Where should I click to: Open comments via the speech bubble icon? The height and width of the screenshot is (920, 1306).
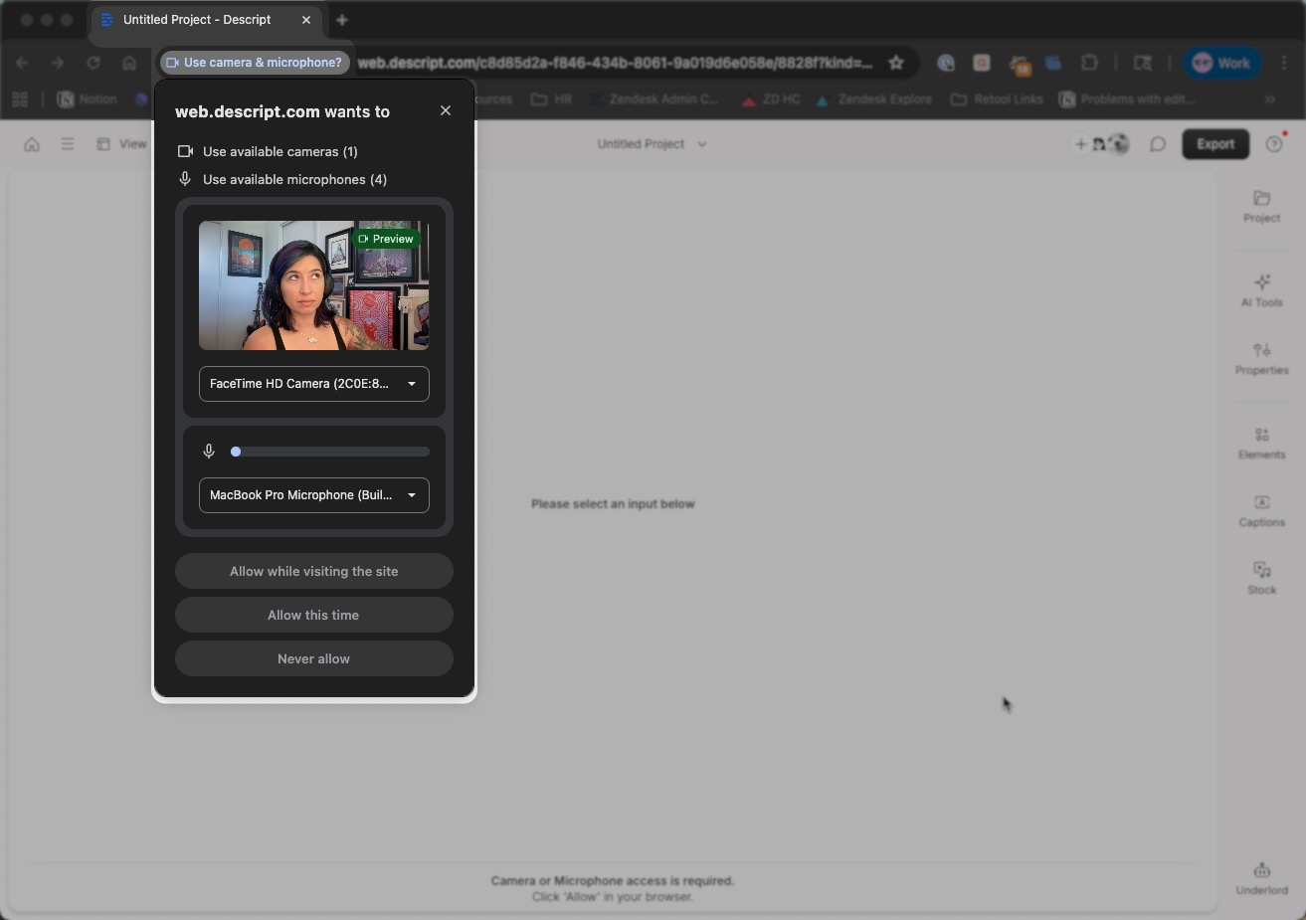click(1157, 143)
